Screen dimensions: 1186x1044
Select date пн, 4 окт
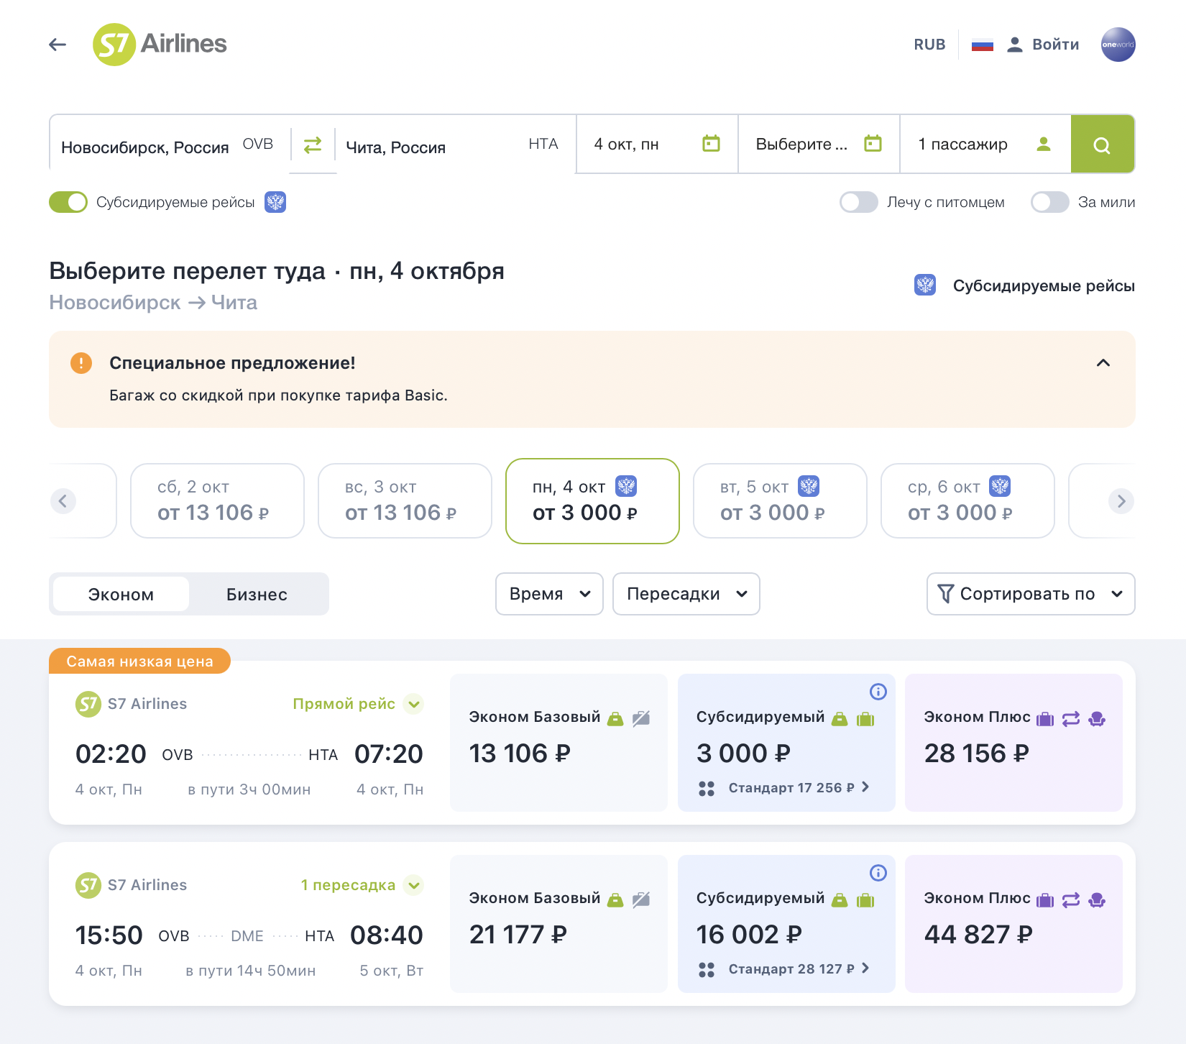[x=592, y=500]
